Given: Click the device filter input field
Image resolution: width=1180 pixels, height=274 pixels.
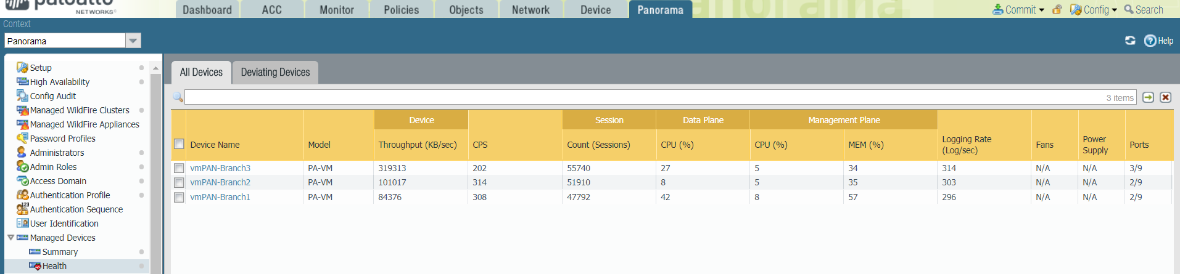Looking at the screenshot, I should [x=660, y=97].
